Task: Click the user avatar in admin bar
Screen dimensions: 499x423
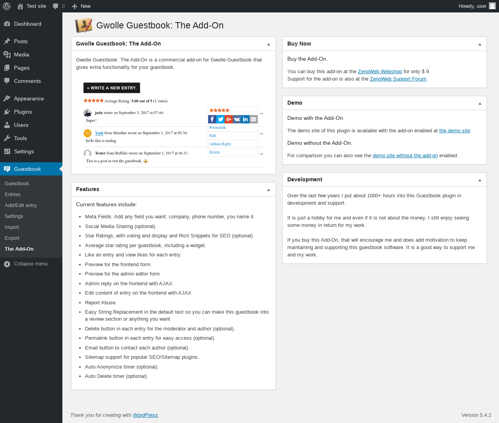Action: 492,6
